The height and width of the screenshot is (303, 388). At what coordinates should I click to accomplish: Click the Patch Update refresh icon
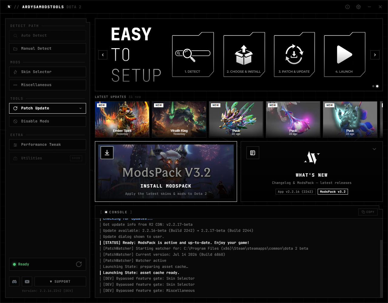point(15,108)
